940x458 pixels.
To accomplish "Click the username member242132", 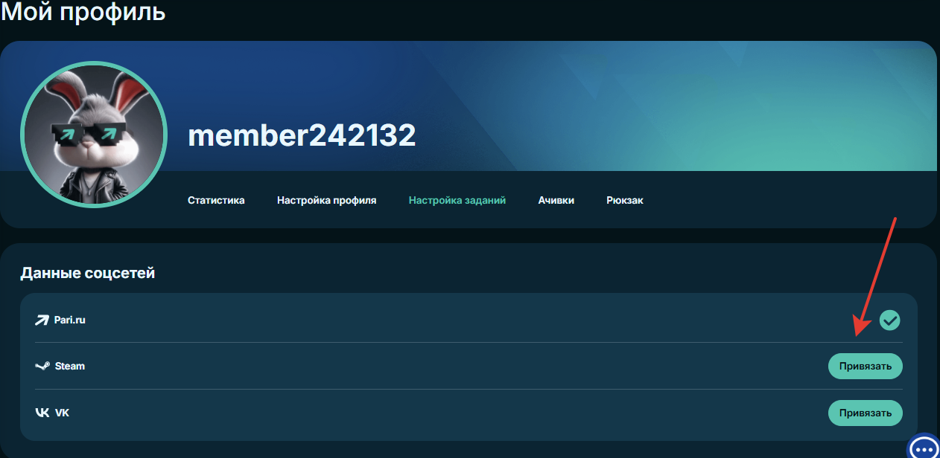I will [x=302, y=136].
